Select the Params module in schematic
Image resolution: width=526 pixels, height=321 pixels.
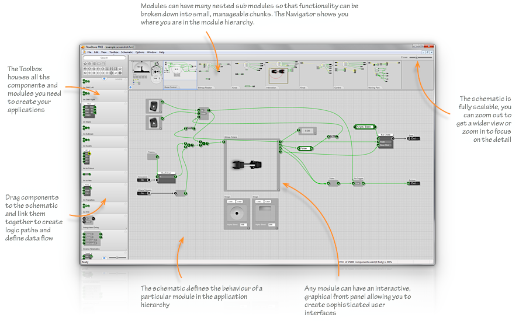point(152,156)
